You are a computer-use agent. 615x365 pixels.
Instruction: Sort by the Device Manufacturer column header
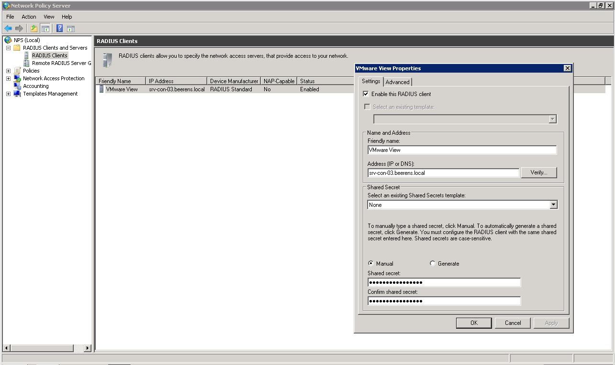tap(234, 81)
